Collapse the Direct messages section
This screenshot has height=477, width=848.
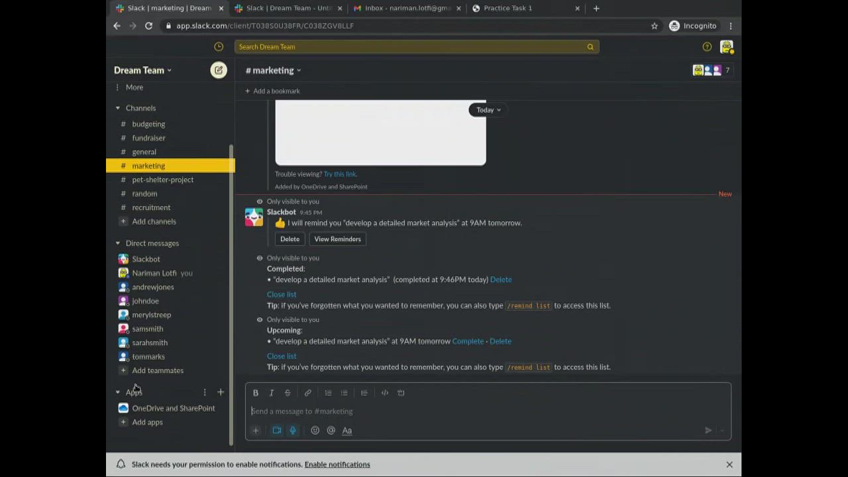[x=118, y=243]
